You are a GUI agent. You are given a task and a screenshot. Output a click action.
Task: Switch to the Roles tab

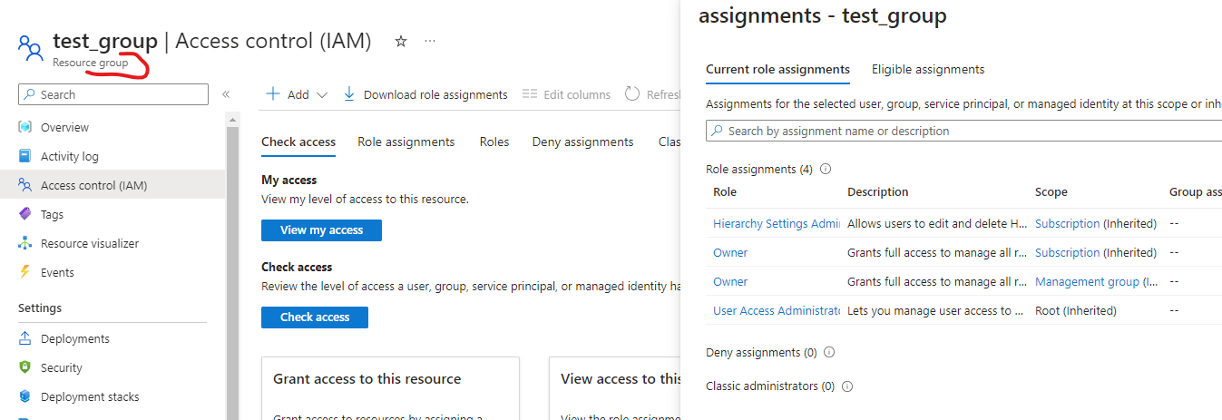click(494, 142)
